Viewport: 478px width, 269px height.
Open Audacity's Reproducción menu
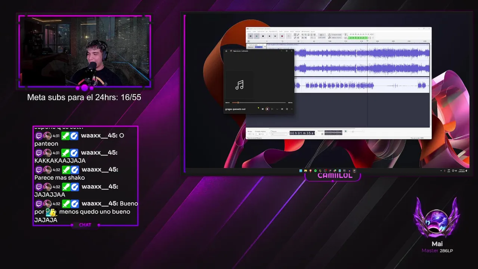tap(273, 31)
